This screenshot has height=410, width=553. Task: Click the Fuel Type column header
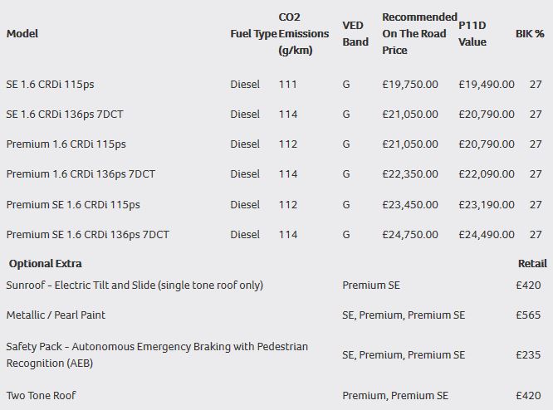tap(253, 34)
